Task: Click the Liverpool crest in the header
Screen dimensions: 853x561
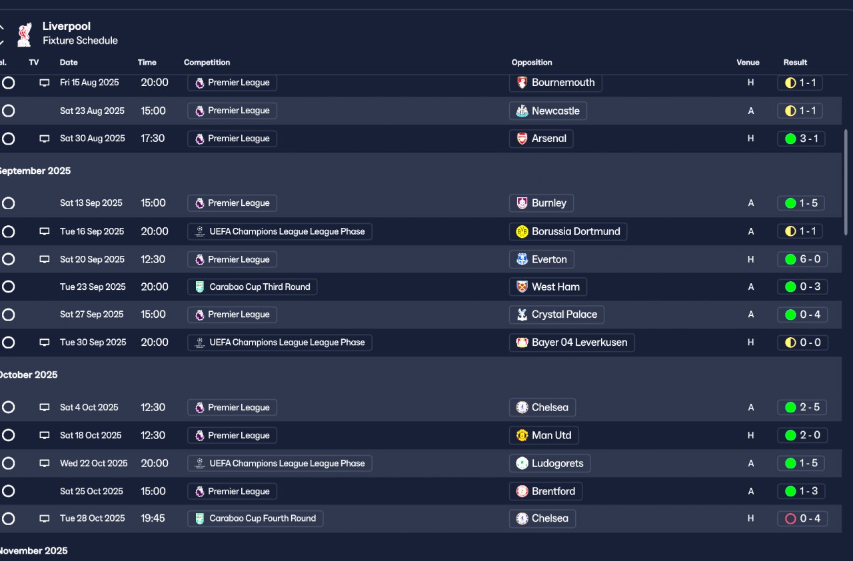Action: click(x=24, y=35)
